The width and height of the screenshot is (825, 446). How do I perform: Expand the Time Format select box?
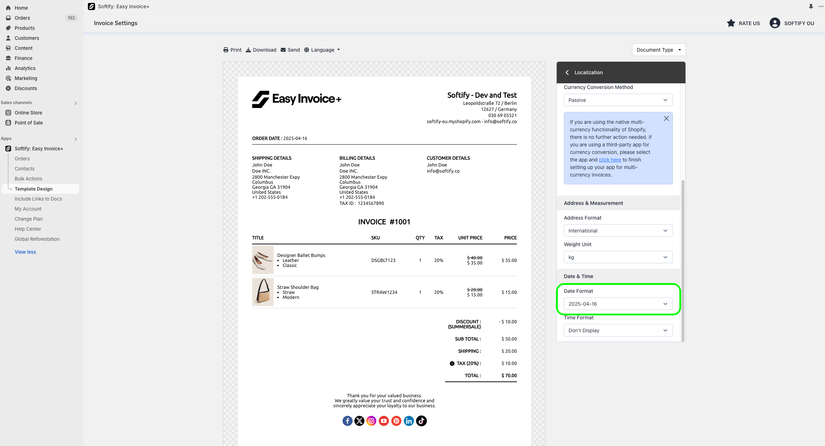tap(618, 330)
